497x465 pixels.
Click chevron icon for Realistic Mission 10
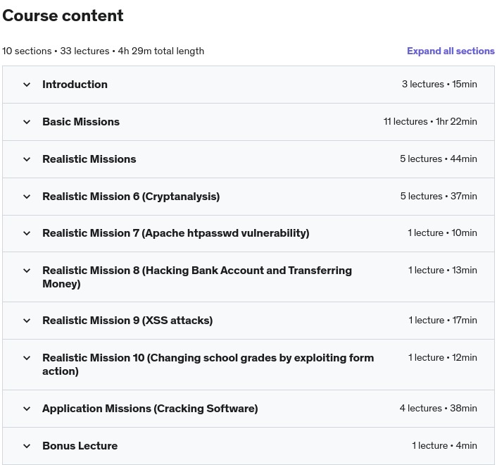click(x=27, y=358)
